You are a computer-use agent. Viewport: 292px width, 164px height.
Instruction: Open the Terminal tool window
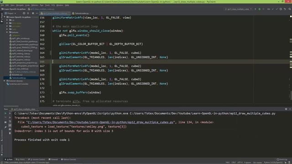coord(53,159)
